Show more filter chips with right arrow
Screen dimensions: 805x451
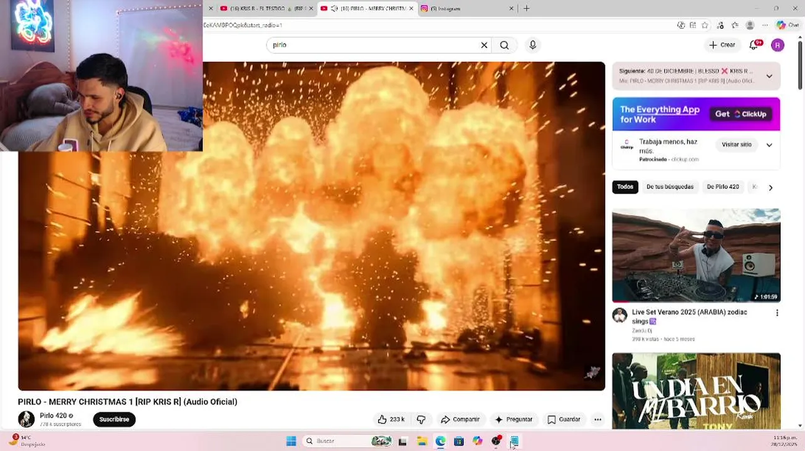(x=771, y=187)
